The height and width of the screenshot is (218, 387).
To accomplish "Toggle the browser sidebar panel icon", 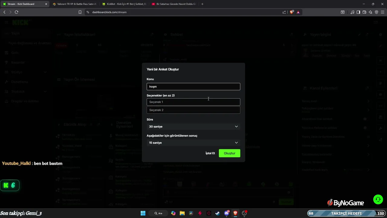I will (x=358, y=12).
